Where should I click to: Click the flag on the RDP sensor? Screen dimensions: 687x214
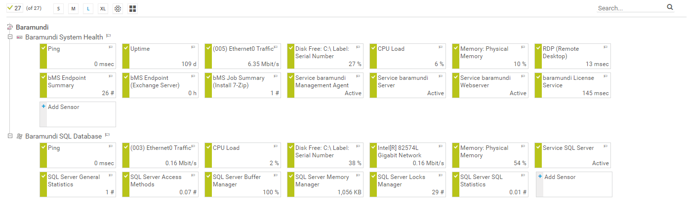[x=606, y=47]
